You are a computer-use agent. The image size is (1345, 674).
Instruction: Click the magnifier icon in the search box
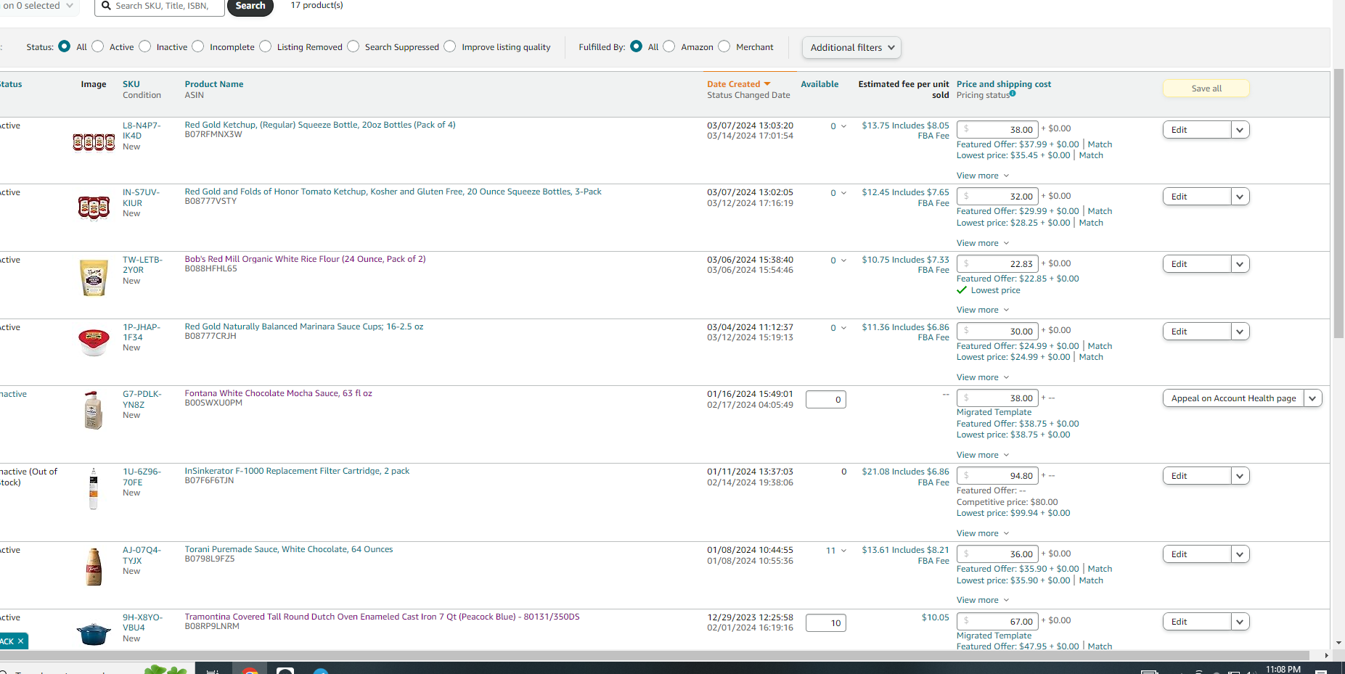pos(106,6)
